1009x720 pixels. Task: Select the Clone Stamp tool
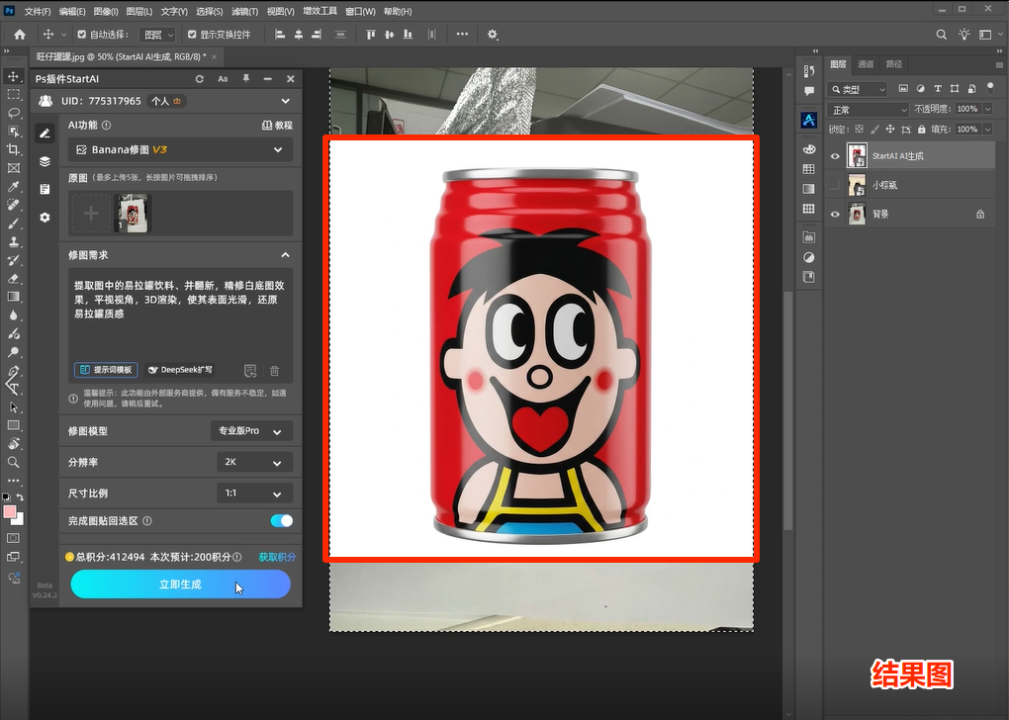coord(13,242)
